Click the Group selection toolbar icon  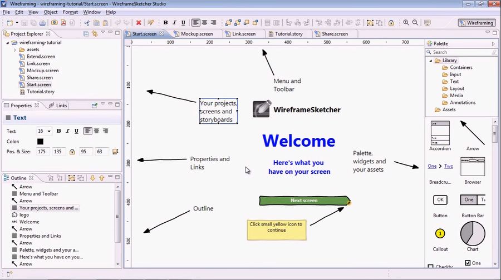pos(370,23)
